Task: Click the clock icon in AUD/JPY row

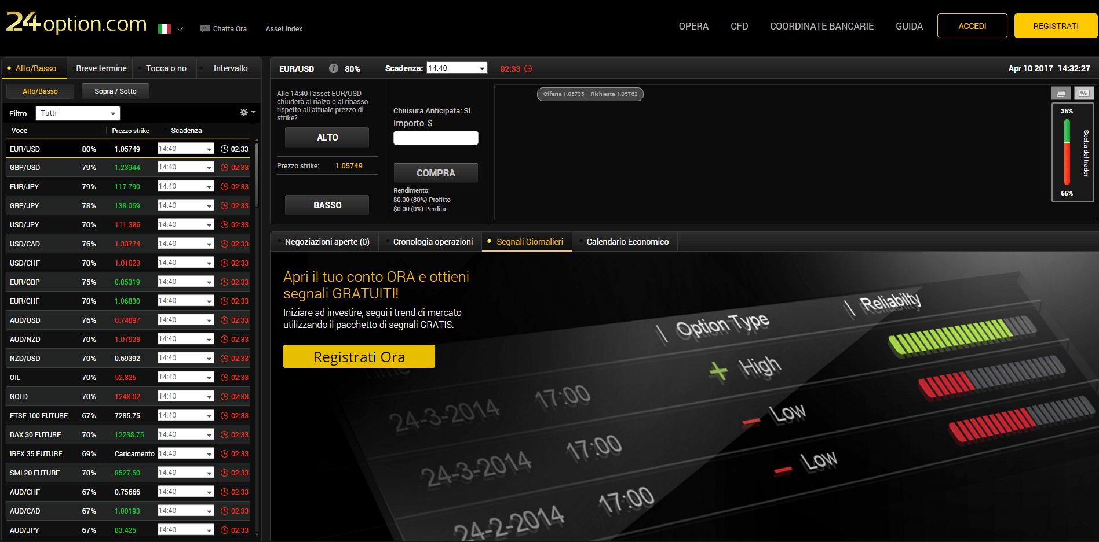Action: 225,530
